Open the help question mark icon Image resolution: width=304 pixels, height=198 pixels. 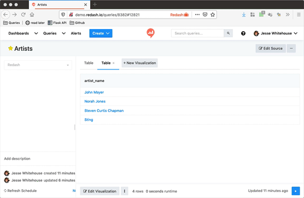pos(243,33)
